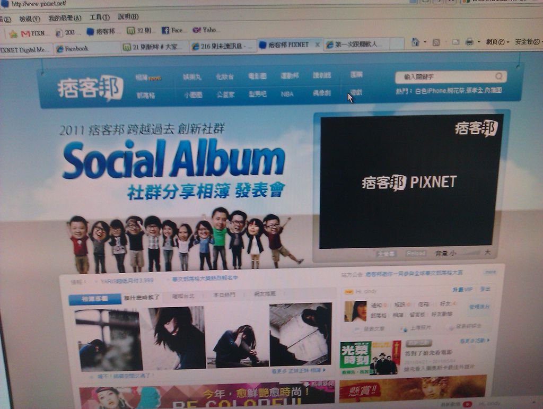Click the full screen button under the video
The image size is (543, 409).
[386, 254]
